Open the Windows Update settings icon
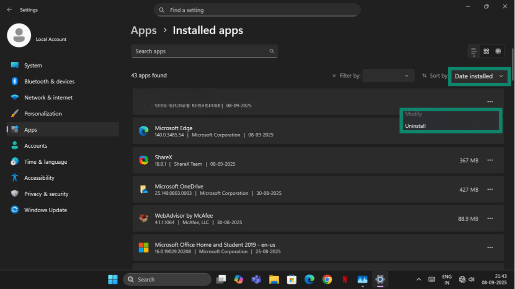This screenshot has height=289, width=515. tap(13, 210)
